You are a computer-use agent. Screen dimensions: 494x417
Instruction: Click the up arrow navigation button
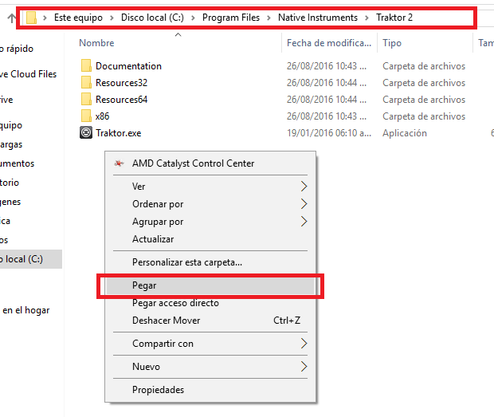point(11,18)
